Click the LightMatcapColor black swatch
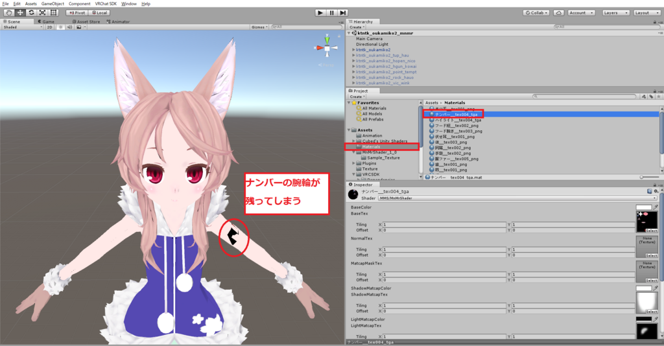 644,319
